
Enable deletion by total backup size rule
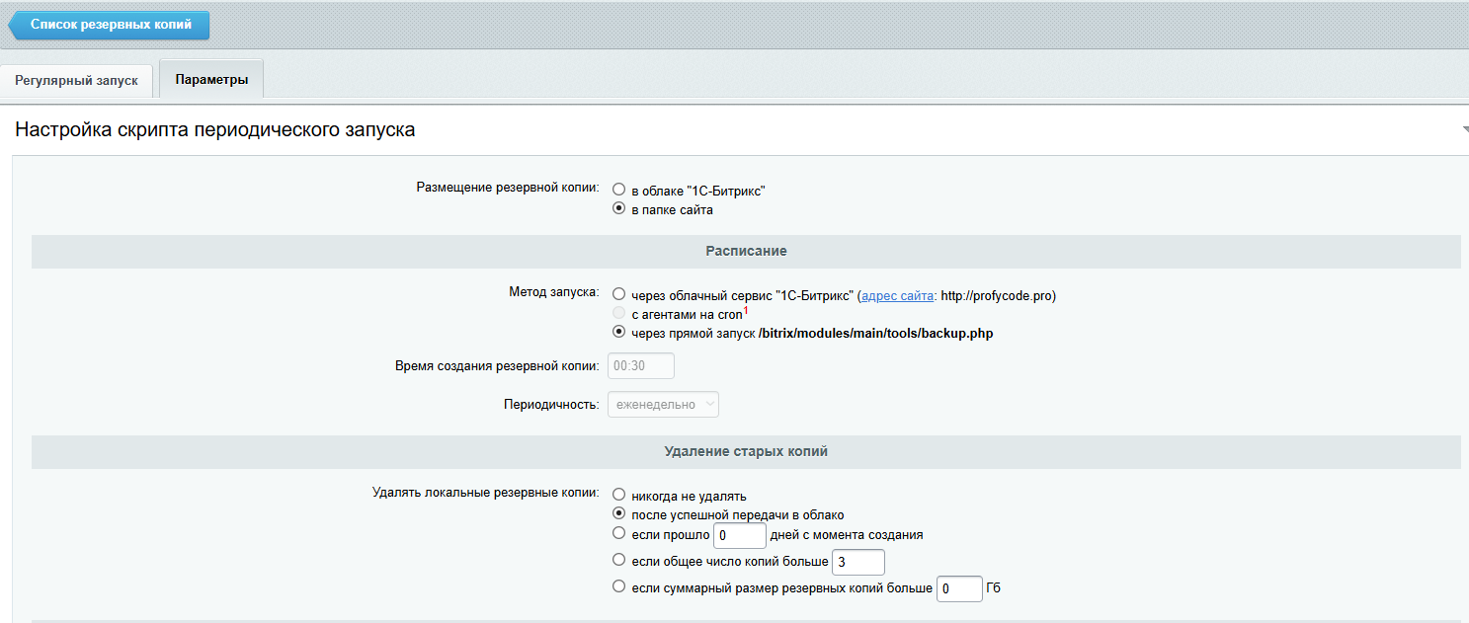[x=618, y=586]
